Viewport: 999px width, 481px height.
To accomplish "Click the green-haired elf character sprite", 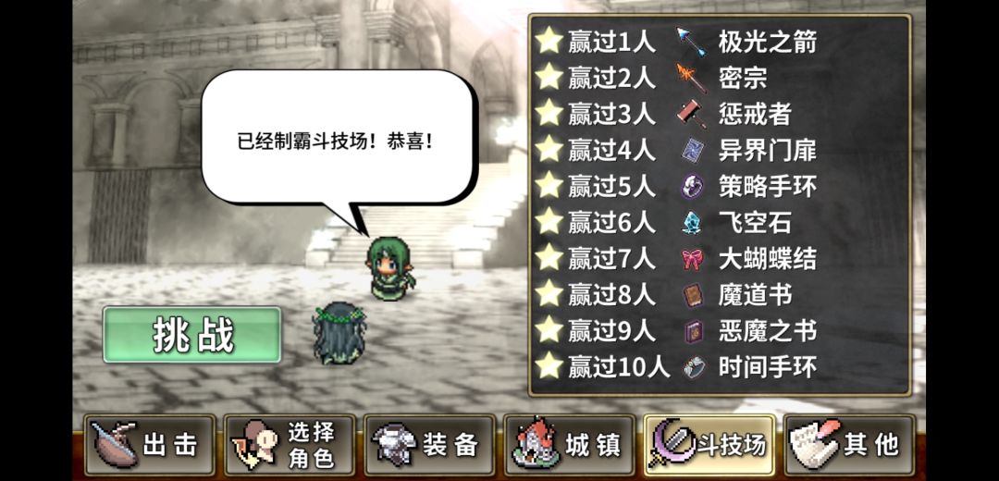I will coord(390,267).
